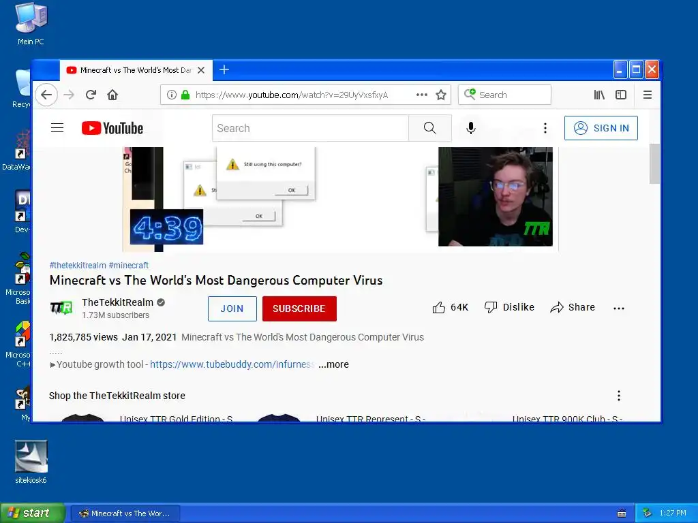Click the Firefox Search box
This screenshot has width=698, height=523.
click(x=505, y=95)
